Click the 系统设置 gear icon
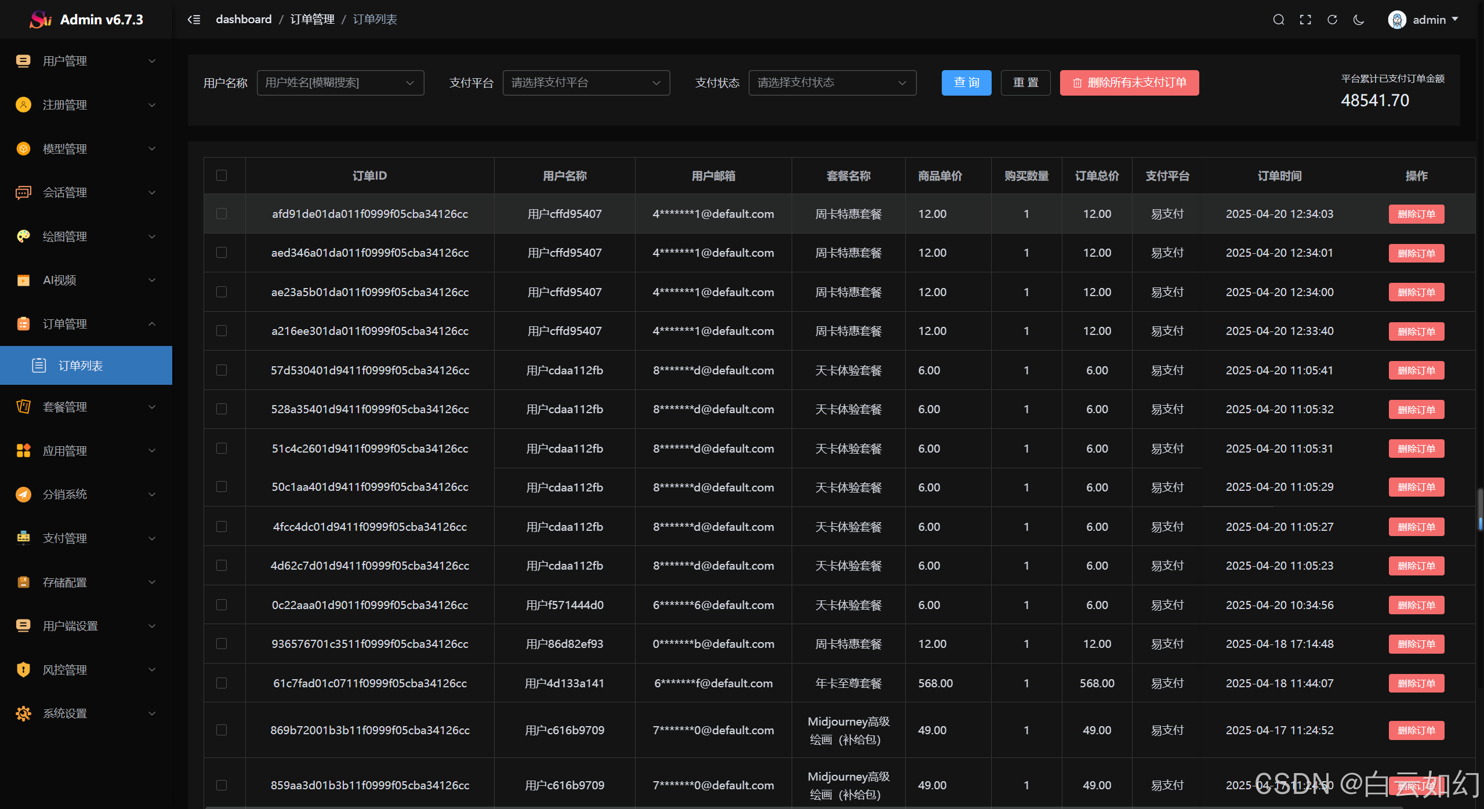 pos(23,713)
